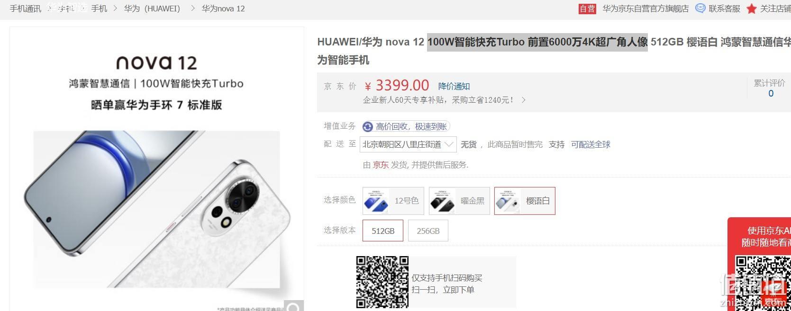
Task: Open the 北京朝阳区八里庄街道 delivery address dropdown
Action: (408, 144)
